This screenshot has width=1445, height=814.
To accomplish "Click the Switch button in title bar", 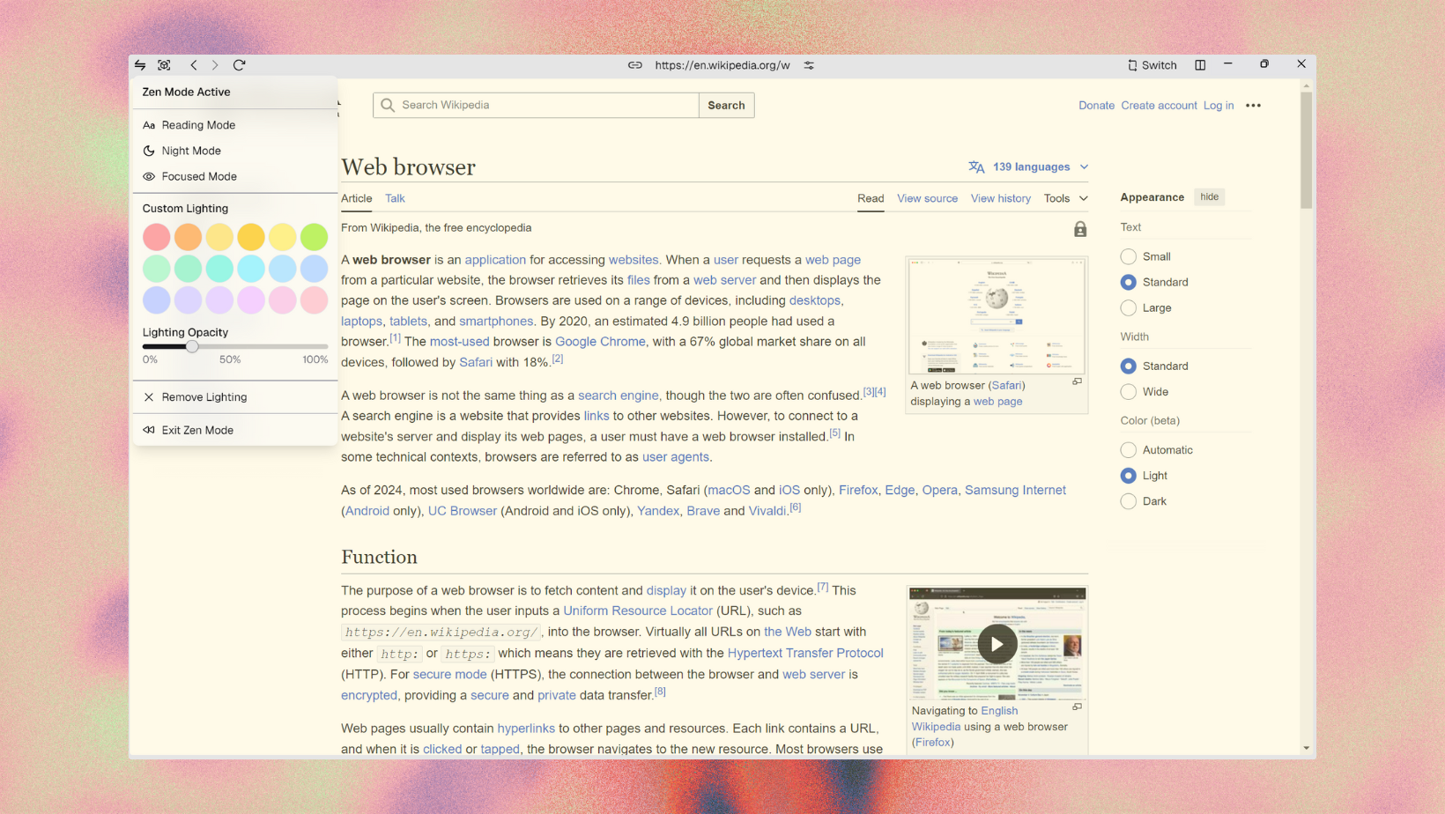I will 1152,65.
